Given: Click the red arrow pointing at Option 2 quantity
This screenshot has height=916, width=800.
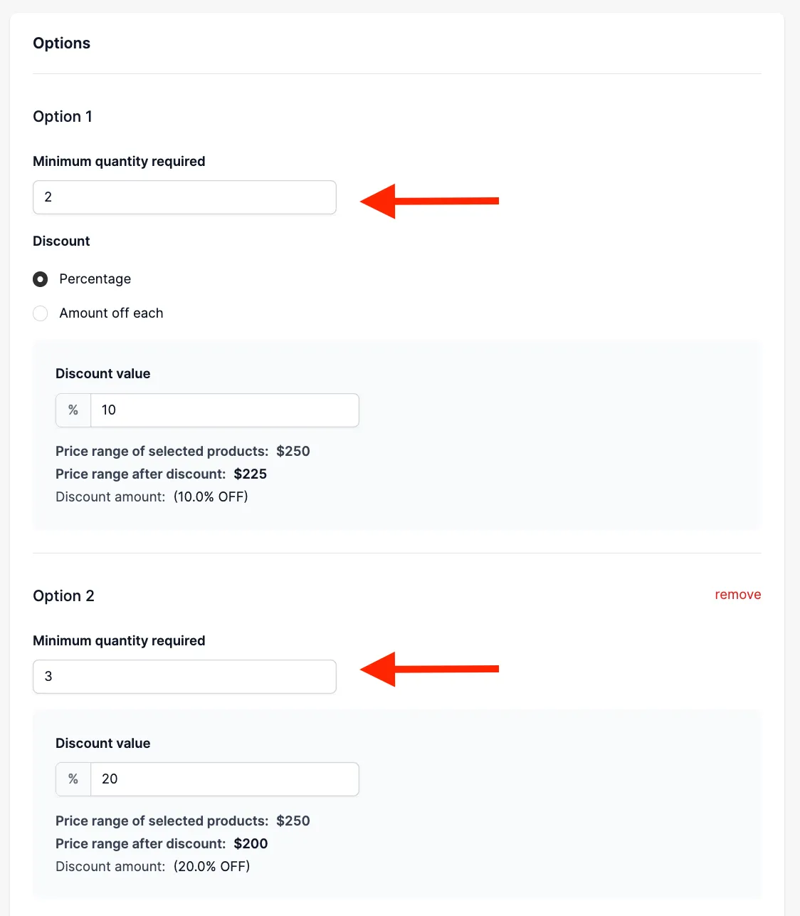Looking at the screenshot, I should pos(429,669).
